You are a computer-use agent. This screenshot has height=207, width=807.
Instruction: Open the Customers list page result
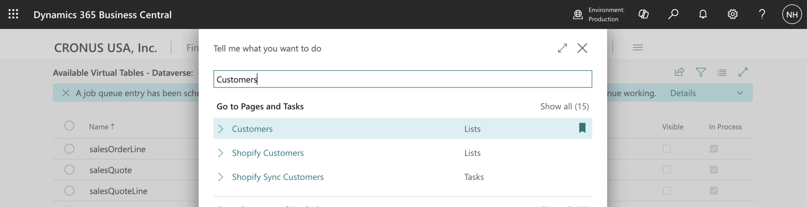pos(252,129)
